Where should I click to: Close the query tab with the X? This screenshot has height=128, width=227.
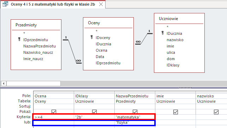click(101, 4)
